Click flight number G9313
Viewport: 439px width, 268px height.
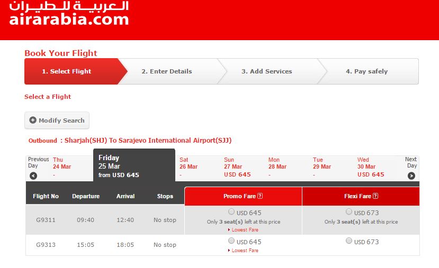click(46, 245)
